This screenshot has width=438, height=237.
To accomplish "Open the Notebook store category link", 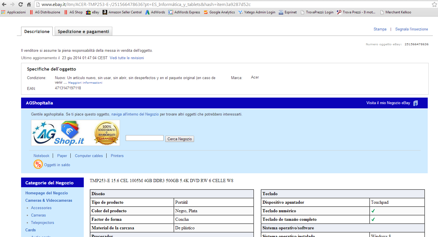I will pos(41,156).
